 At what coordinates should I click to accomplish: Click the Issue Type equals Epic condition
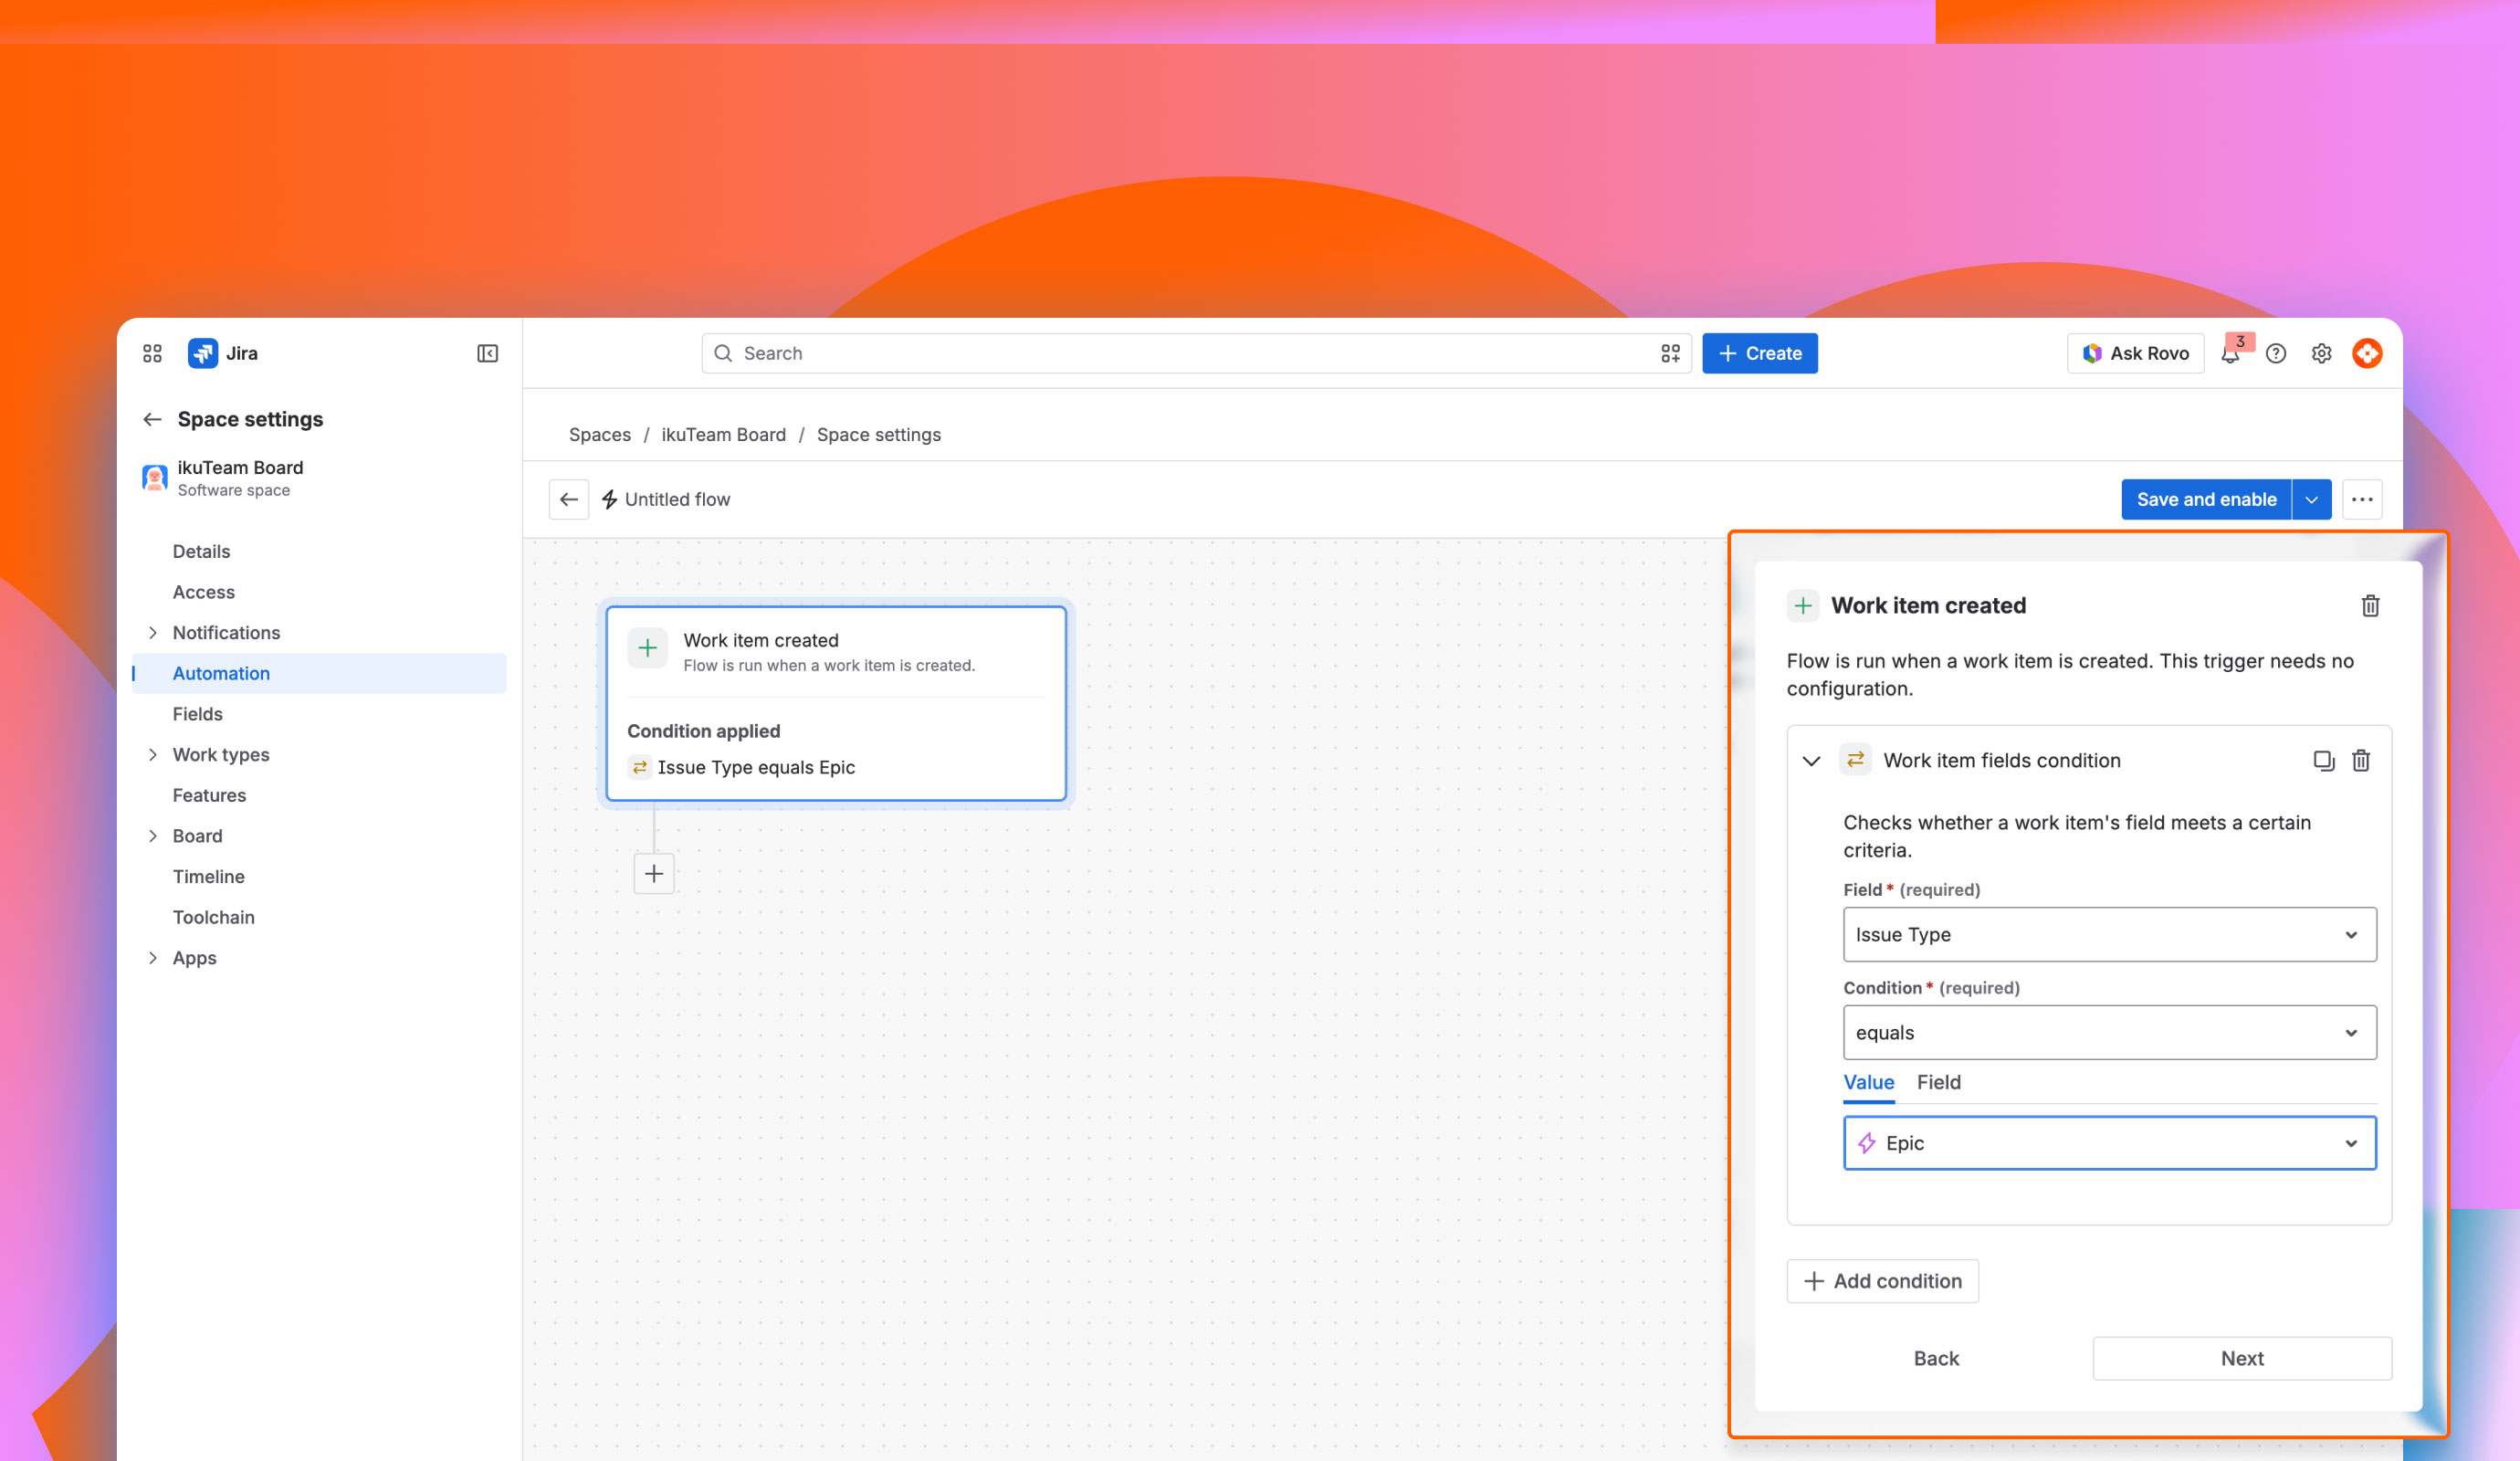(x=756, y=767)
